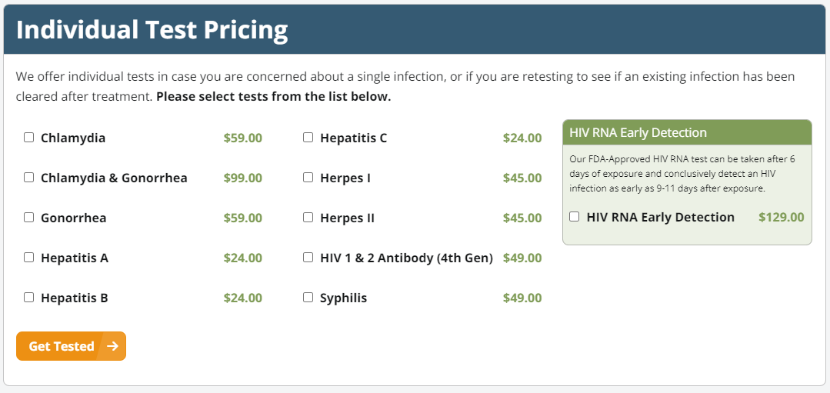This screenshot has height=393, width=830.
Task: Tick the Syphilis test checkbox
Action: (308, 298)
